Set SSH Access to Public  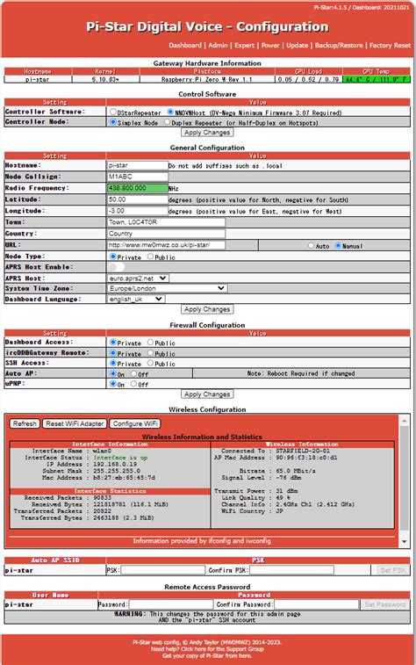pos(150,363)
